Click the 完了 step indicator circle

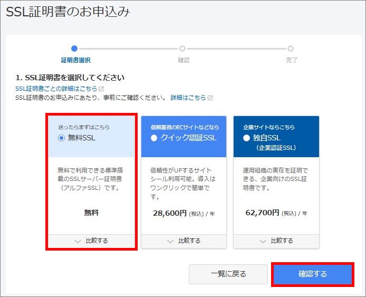(291, 49)
